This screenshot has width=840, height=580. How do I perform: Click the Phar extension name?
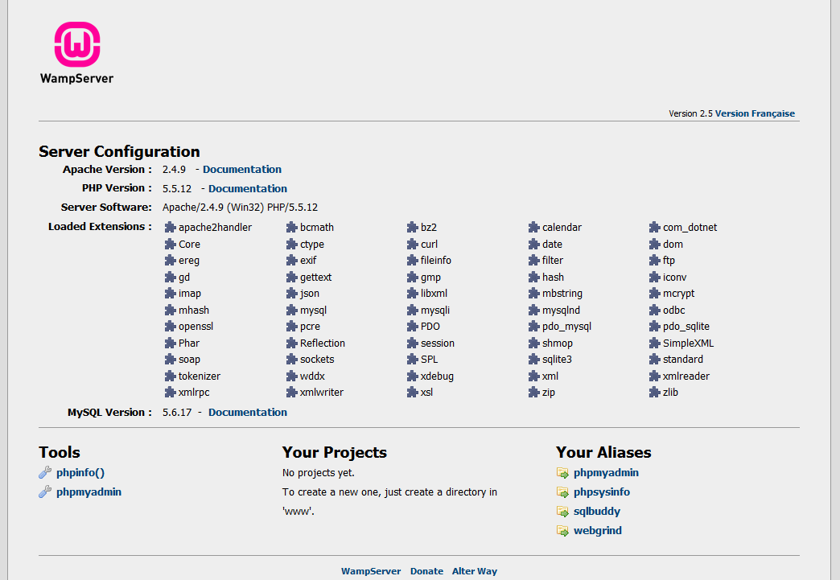click(189, 343)
